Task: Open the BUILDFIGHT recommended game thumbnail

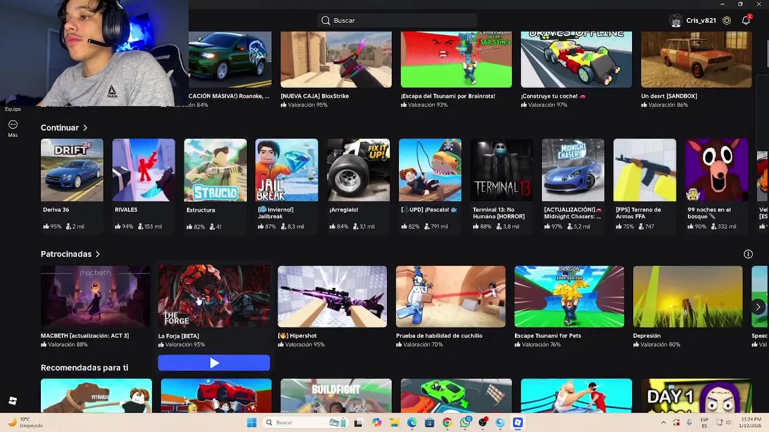Action: point(336,395)
